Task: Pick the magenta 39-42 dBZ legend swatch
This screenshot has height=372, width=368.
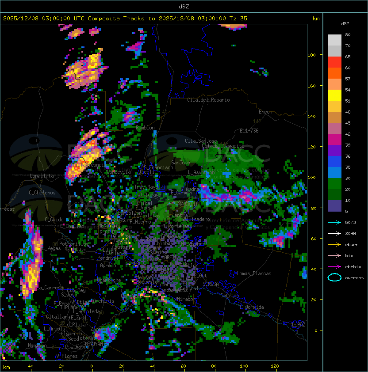Action: (x=334, y=140)
